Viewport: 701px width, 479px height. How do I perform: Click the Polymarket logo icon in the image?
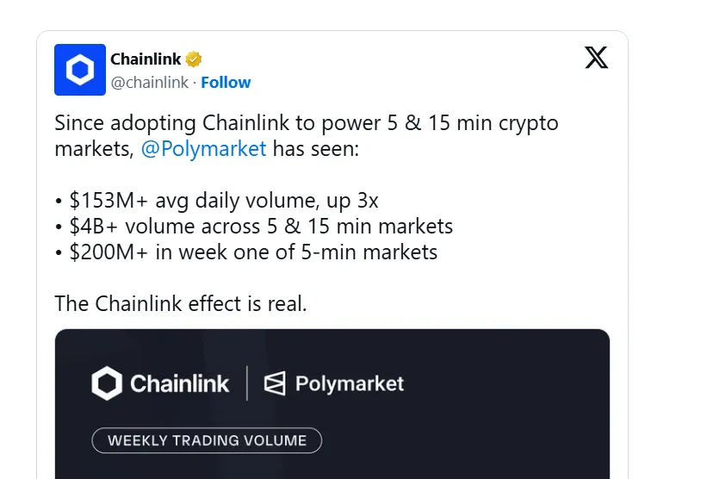pos(275,383)
